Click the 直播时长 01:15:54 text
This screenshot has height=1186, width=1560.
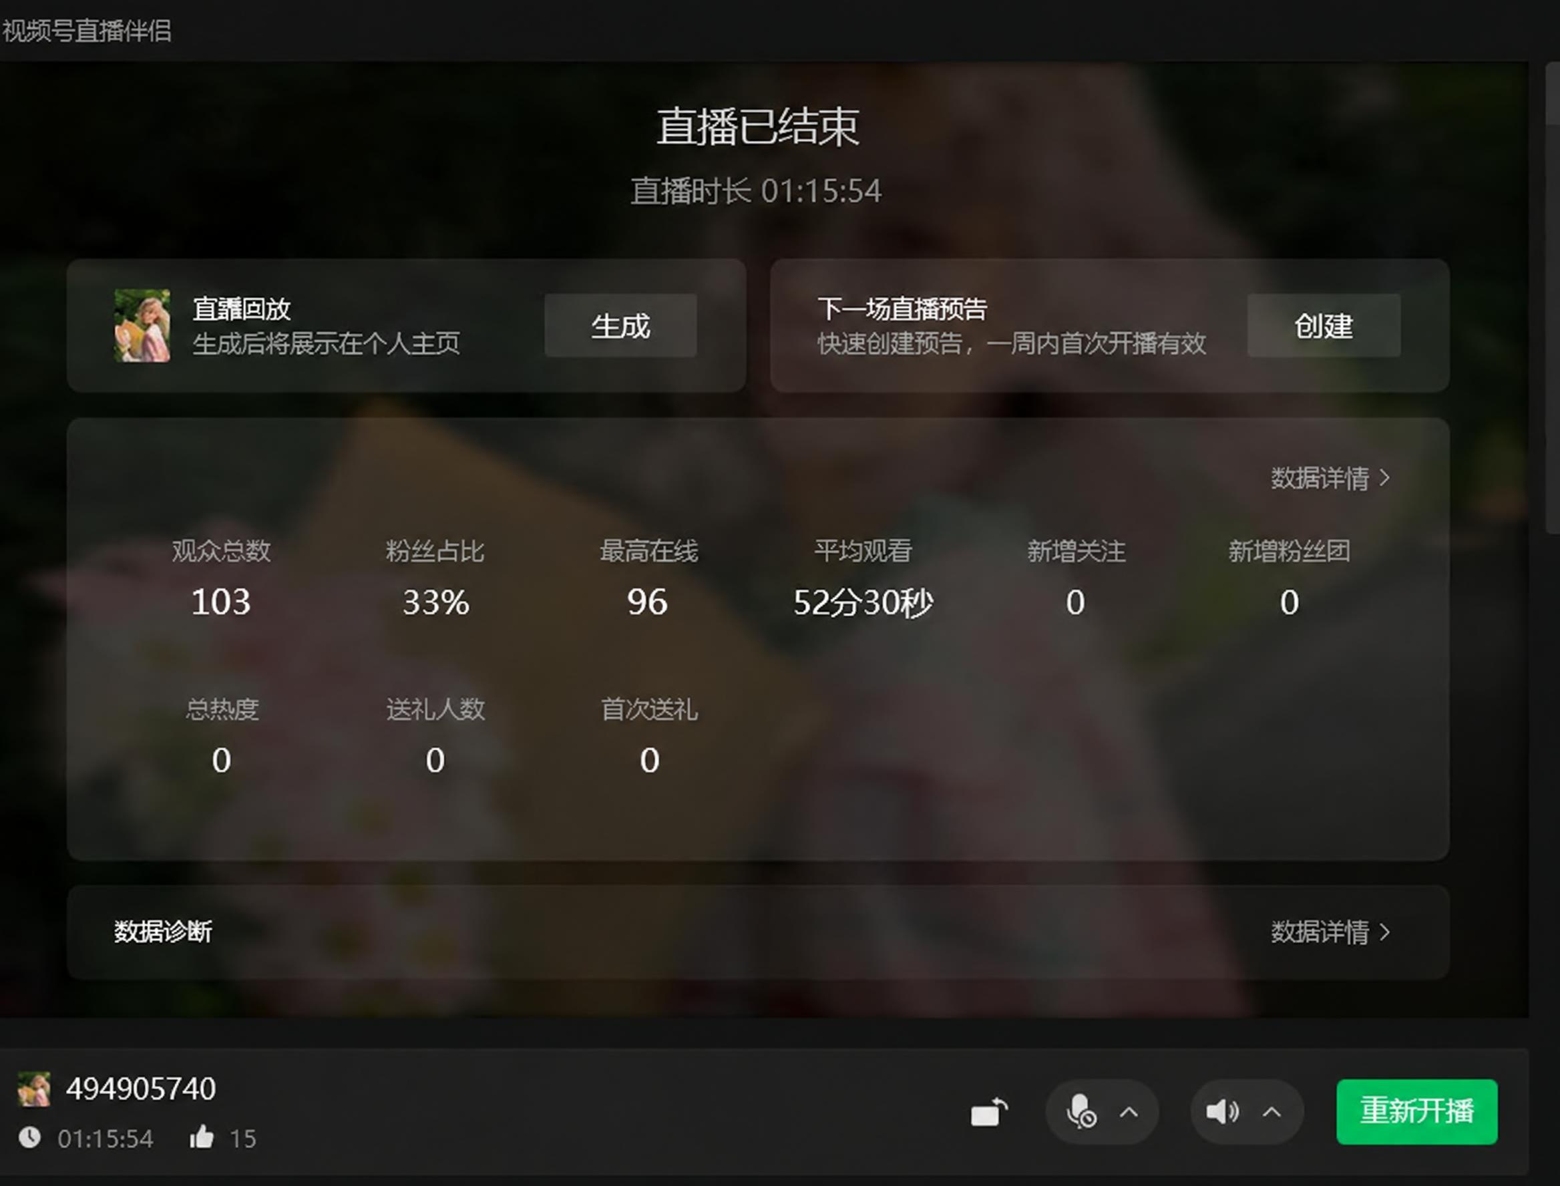point(756,190)
